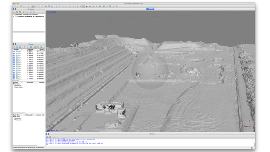Screen dimensions: 270x152
Task: Click the vertical scrollbar of the Cameras list
Action: (x=45, y=50)
